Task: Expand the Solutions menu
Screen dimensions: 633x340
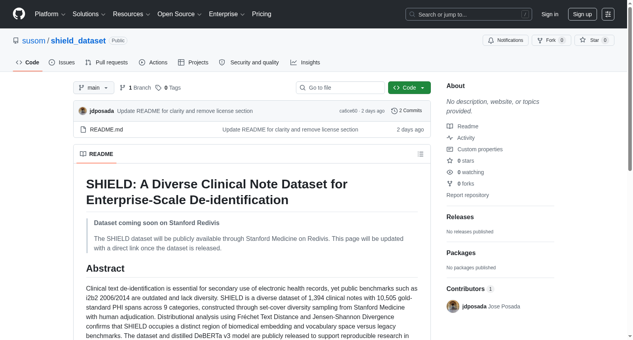Action: click(x=89, y=14)
